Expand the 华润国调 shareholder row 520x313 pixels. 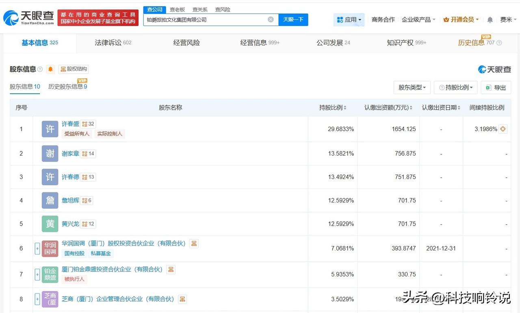pyautogui.click(x=37, y=248)
